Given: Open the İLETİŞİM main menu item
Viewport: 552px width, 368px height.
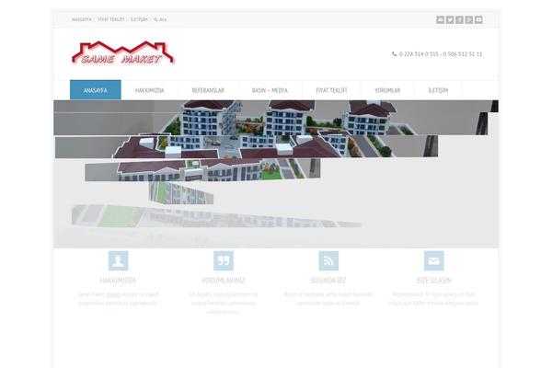Looking at the screenshot, I should pos(438,90).
